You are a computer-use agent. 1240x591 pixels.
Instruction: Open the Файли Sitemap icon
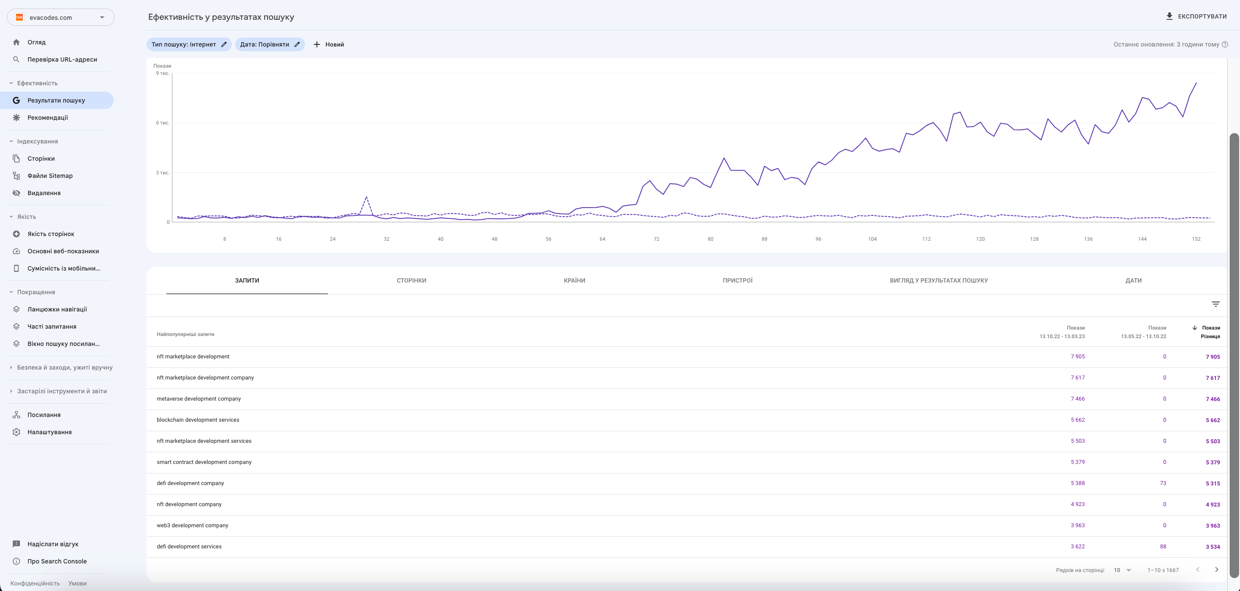(16, 176)
